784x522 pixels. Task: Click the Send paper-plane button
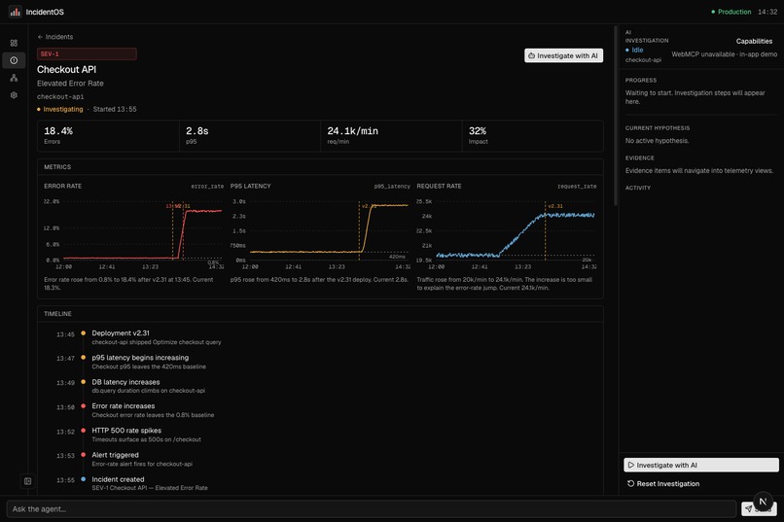751,509
